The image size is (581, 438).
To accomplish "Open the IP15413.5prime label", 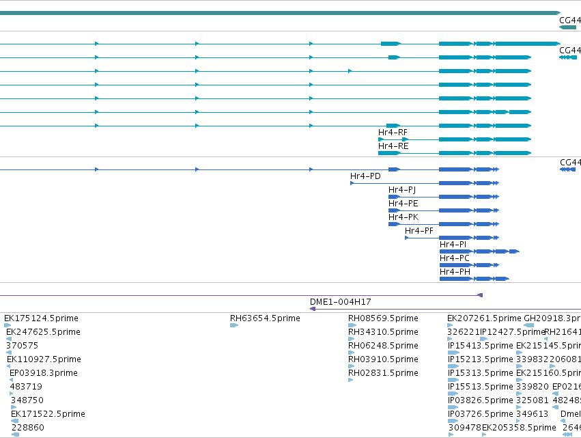I will [x=480, y=346].
